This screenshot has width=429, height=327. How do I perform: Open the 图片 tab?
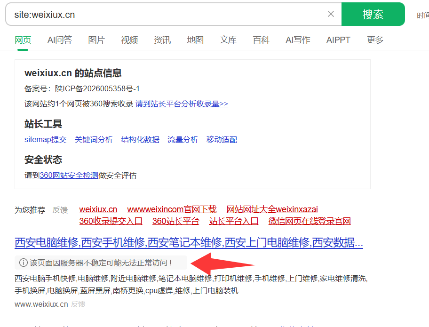click(96, 40)
